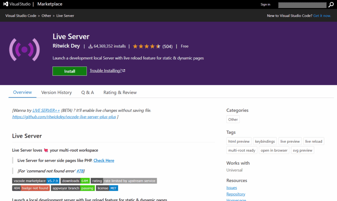Open the downloads 64M badge
Viewport: 337px width, 201px height.
coord(75,181)
